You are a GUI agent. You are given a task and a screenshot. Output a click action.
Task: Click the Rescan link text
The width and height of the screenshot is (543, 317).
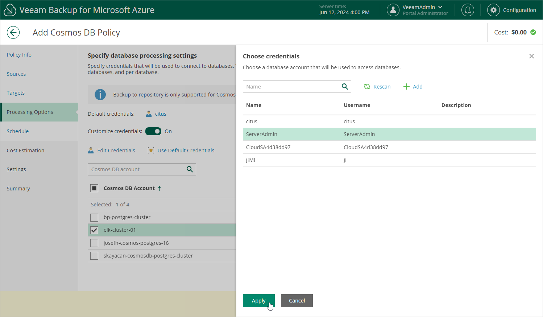point(382,87)
